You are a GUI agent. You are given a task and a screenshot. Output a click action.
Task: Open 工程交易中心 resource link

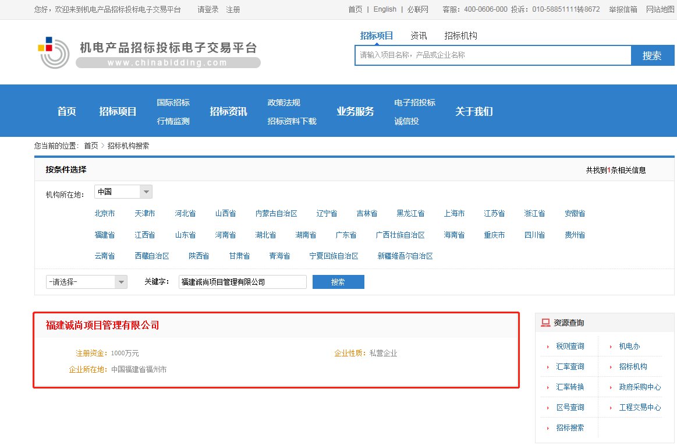[640, 407]
